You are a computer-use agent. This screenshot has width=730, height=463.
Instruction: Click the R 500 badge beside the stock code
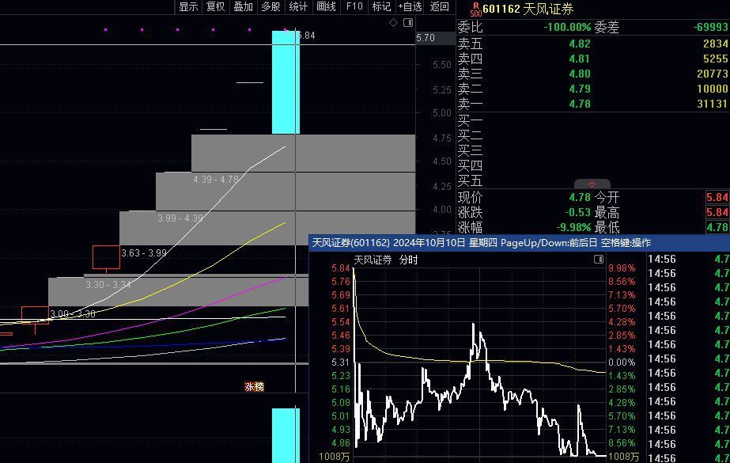pos(476,9)
